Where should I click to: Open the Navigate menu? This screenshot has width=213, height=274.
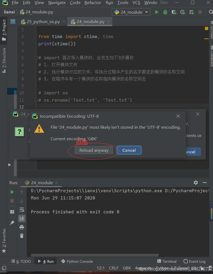57,3
